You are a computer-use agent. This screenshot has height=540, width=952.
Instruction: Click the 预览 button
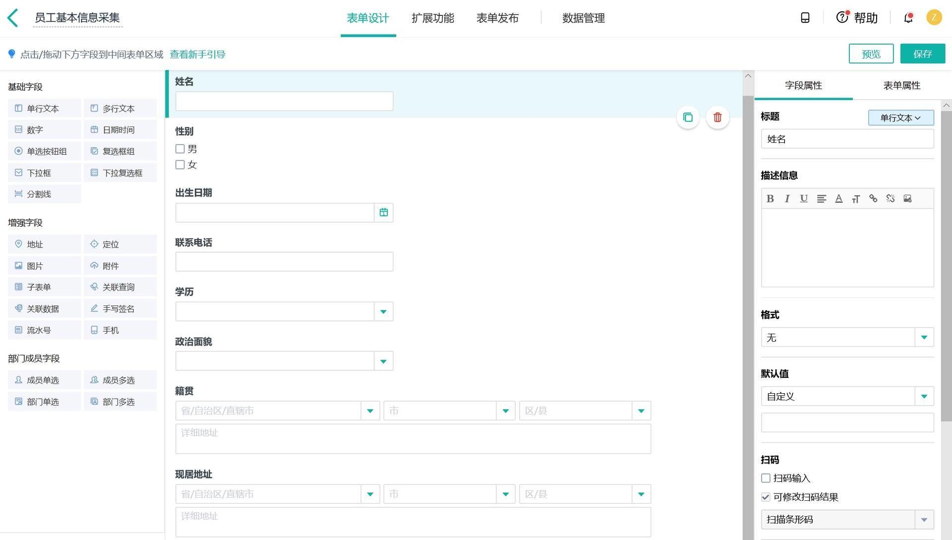871,54
